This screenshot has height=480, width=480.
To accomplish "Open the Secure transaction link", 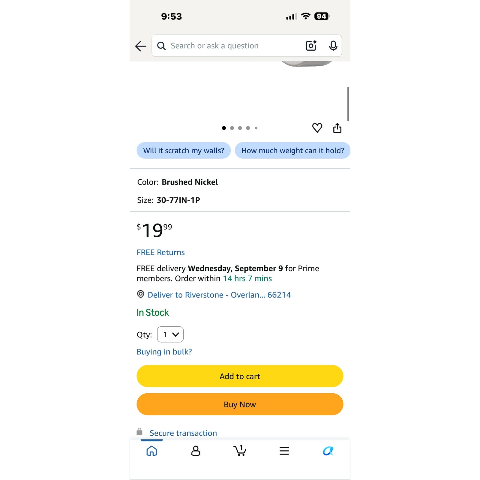I will tap(183, 433).
